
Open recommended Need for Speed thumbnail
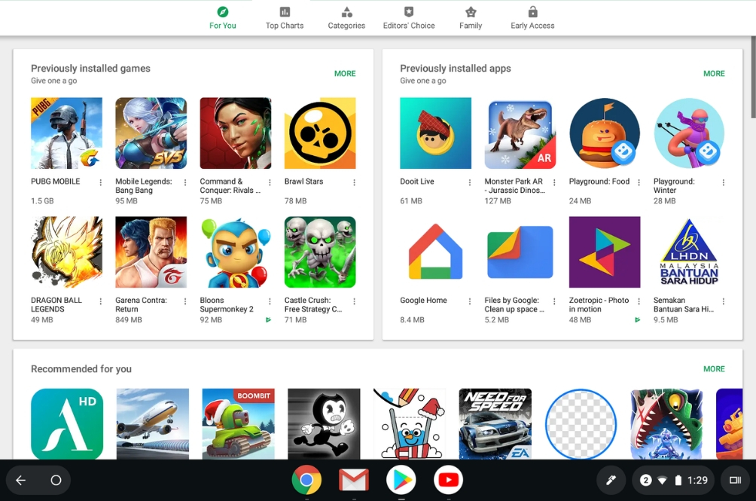pyautogui.click(x=495, y=424)
